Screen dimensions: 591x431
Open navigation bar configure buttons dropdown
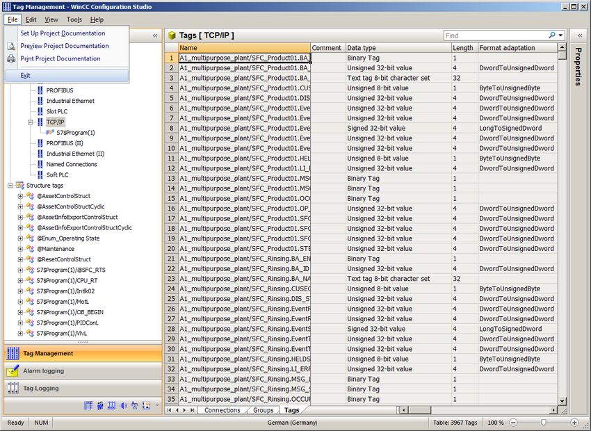157,405
